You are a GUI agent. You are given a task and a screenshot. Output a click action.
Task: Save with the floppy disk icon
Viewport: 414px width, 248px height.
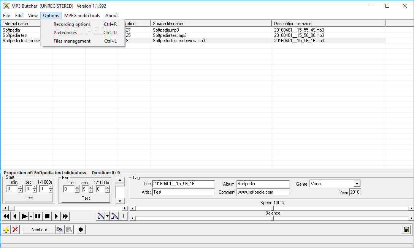[407, 229]
